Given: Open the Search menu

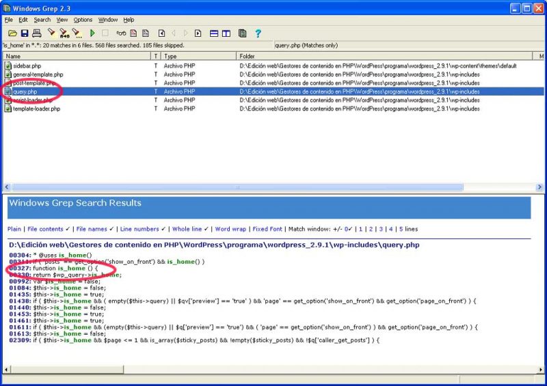Looking at the screenshot, I should [42, 20].
